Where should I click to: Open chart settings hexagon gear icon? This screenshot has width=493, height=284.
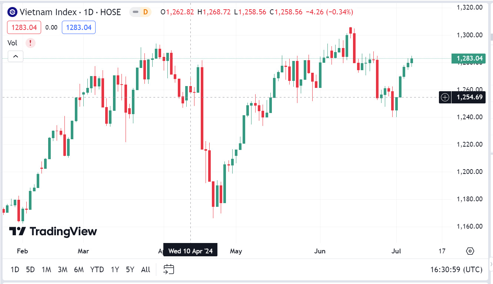470,251
